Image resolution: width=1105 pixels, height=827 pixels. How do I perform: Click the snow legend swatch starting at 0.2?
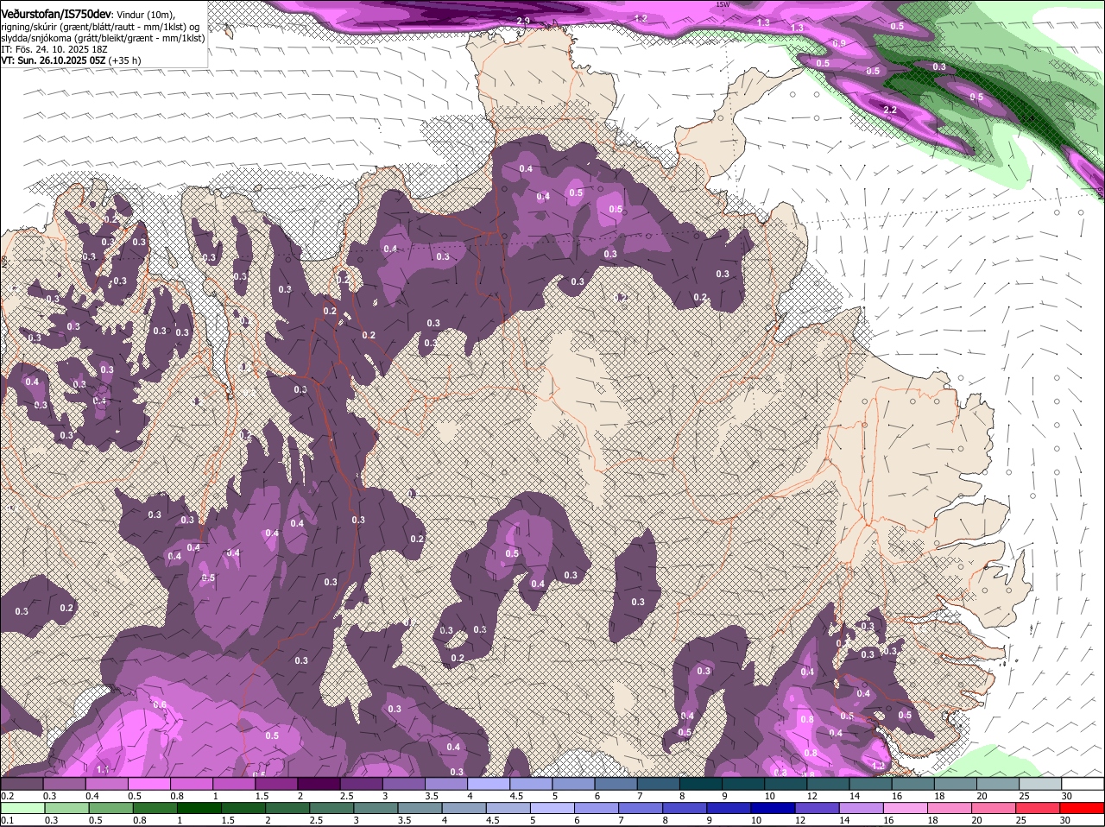22,784
